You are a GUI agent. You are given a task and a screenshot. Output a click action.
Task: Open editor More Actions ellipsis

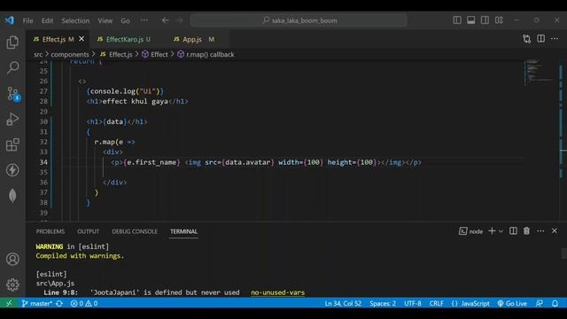tap(555, 39)
